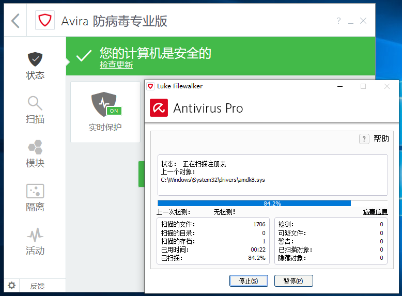The width and height of the screenshot is (402, 296).
Task: Click the 已用时间 elapsed time label
Action: click(175, 250)
